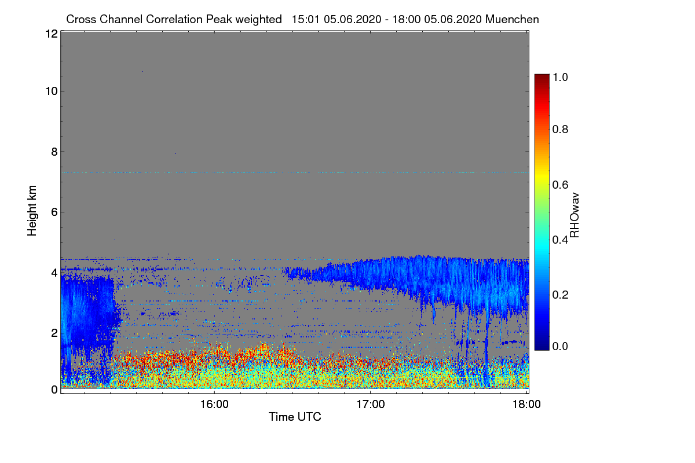Image resolution: width=695 pixels, height=463 pixels.
Task: Click the height axis tick '0'
Action: pyautogui.click(x=54, y=389)
